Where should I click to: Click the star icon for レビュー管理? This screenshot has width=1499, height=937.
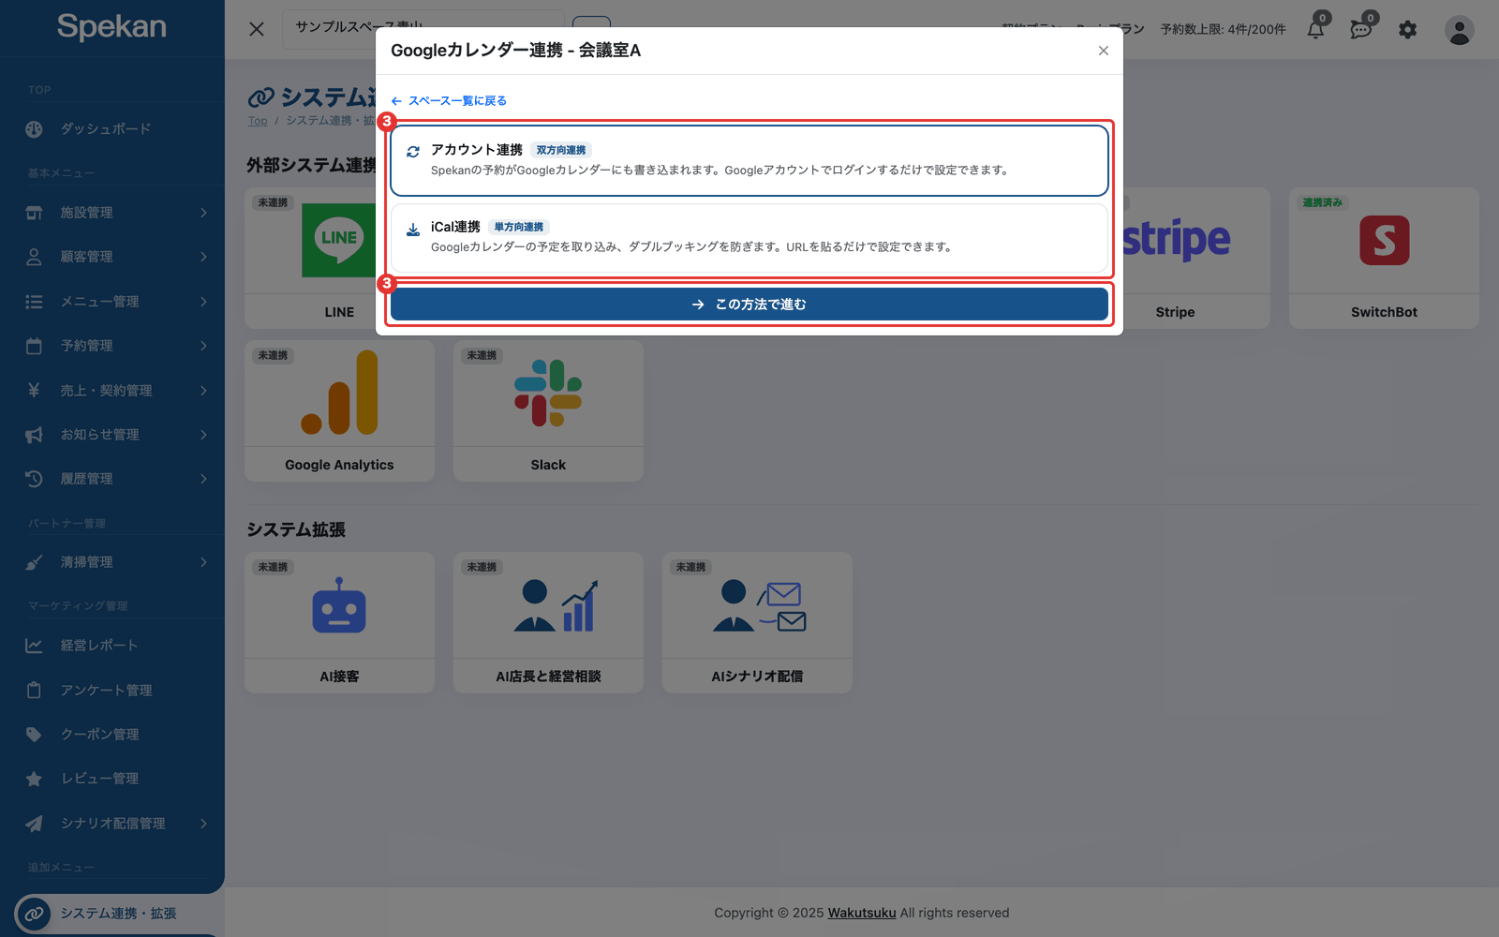pyautogui.click(x=34, y=779)
